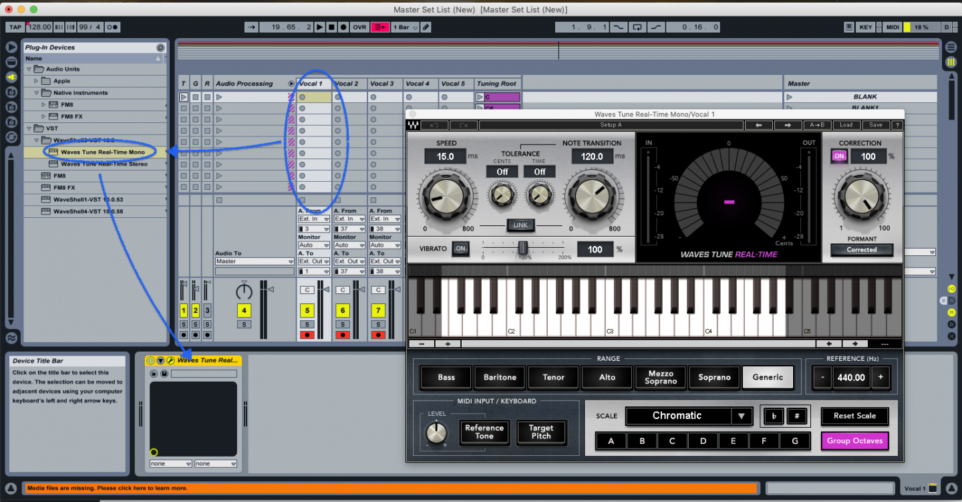Open the 1 Bar quantization dropdown
The width and height of the screenshot is (962, 502).
[406, 27]
